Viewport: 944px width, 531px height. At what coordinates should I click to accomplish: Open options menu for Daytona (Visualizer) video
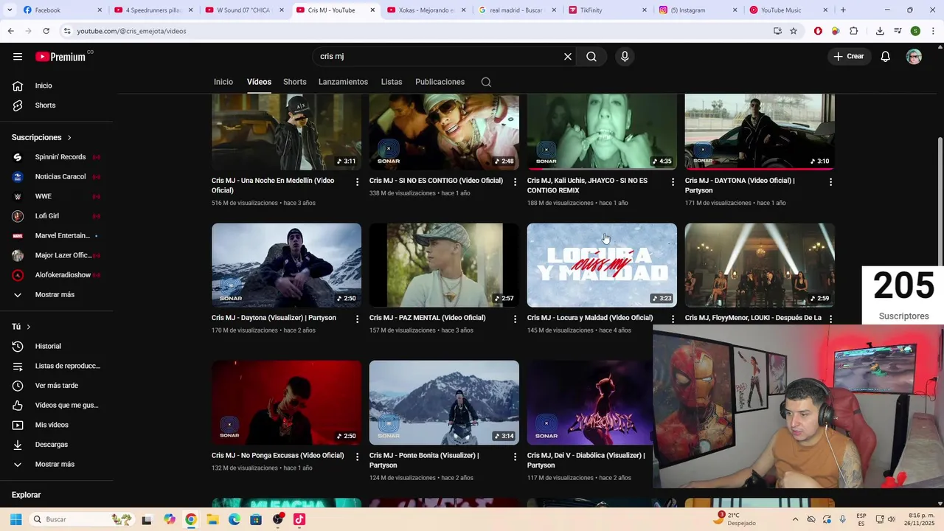(358, 319)
